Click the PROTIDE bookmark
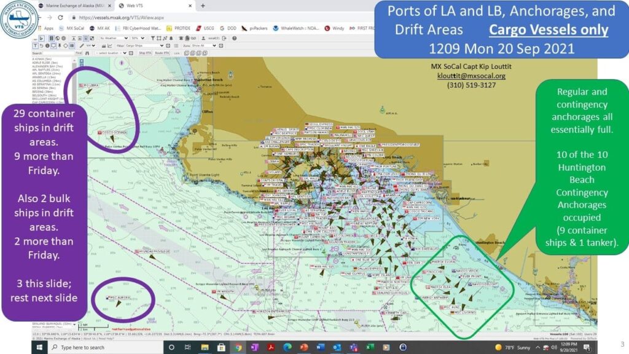 click(179, 28)
